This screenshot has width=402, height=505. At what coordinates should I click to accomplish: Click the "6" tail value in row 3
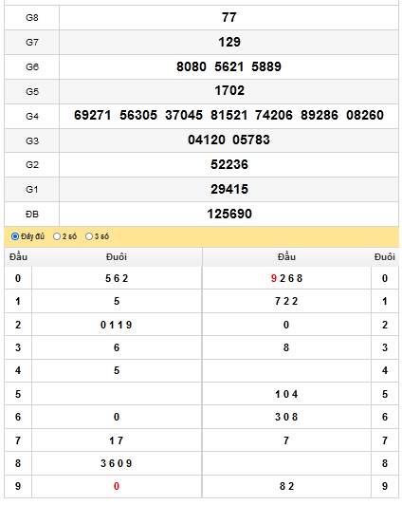[117, 347]
